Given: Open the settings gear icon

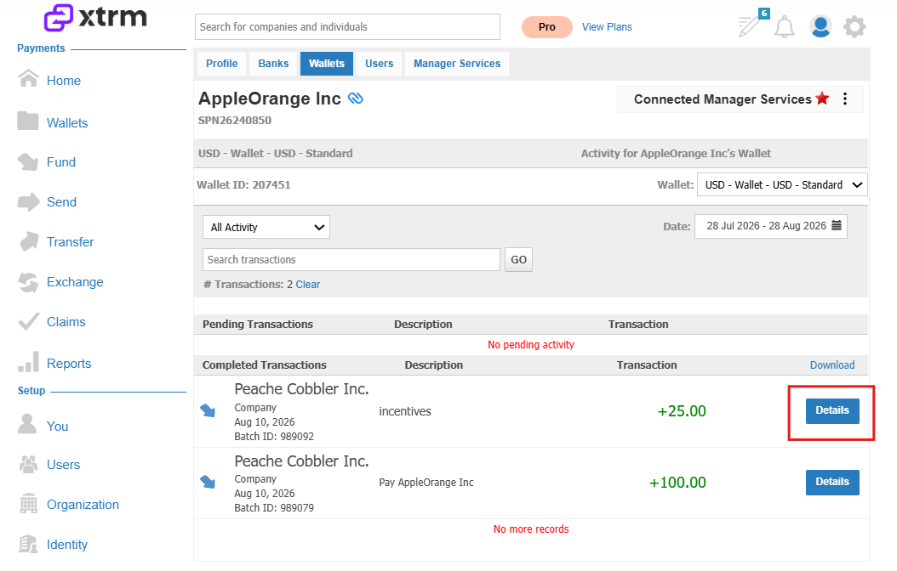Looking at the screenshot, I should point(854,26).
